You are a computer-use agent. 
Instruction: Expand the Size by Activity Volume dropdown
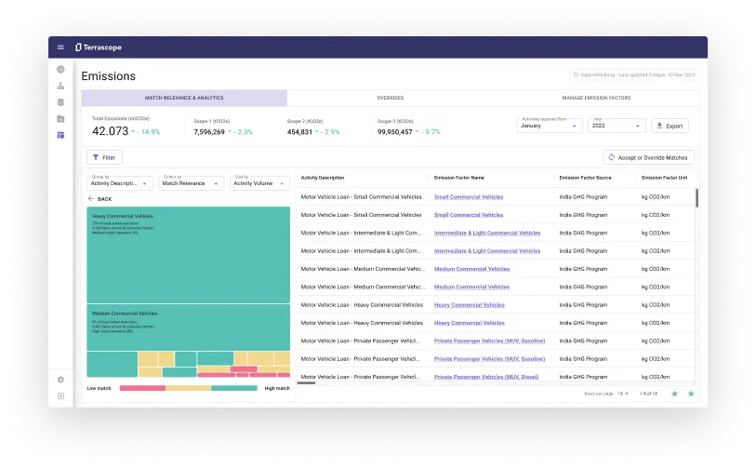pyautogui.click(x=259, y=183)
